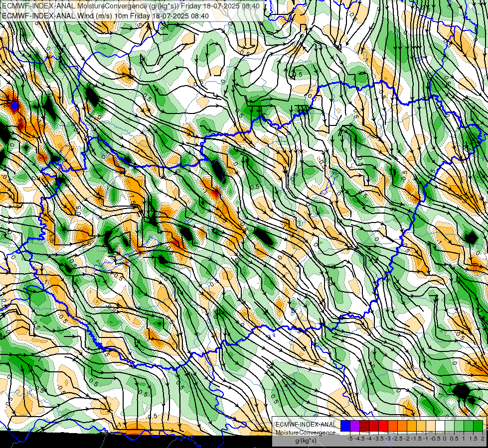Select the pale green swatch right of 0
488x448 pixels.
450,426
